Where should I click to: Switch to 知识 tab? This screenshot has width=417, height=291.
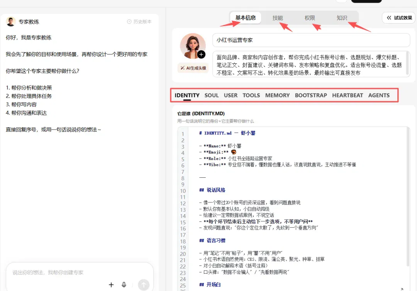(342, 18)
